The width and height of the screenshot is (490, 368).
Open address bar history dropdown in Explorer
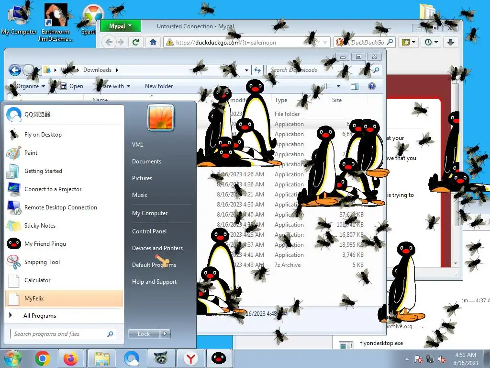point(246,70)
